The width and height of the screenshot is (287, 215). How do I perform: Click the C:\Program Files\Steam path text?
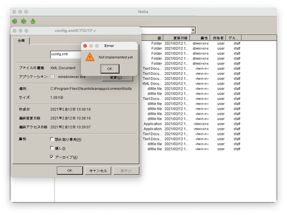[91, 89]
